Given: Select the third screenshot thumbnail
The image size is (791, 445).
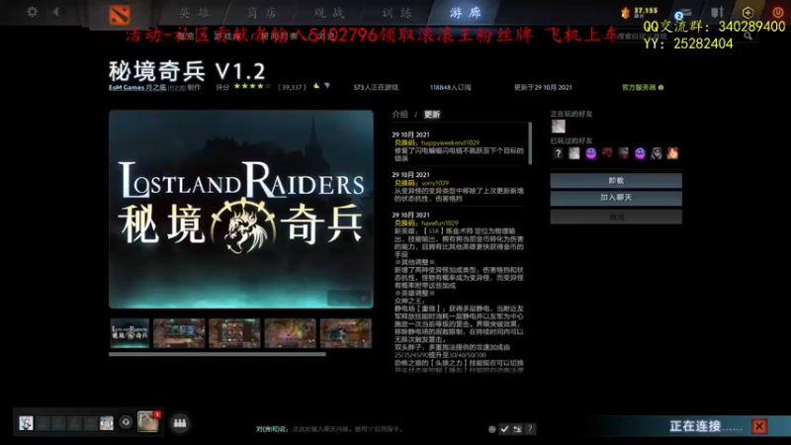Looking at the screenshot, I should 234,333.
